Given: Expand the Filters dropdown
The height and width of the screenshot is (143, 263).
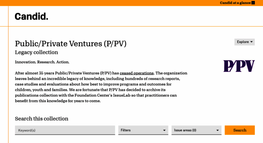Looking at the screenshot, I should pos(143,130).
